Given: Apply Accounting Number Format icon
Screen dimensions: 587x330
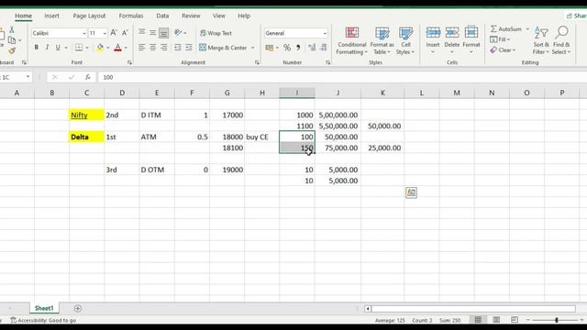Looking at the screenshot, I should tap(269, 48).
